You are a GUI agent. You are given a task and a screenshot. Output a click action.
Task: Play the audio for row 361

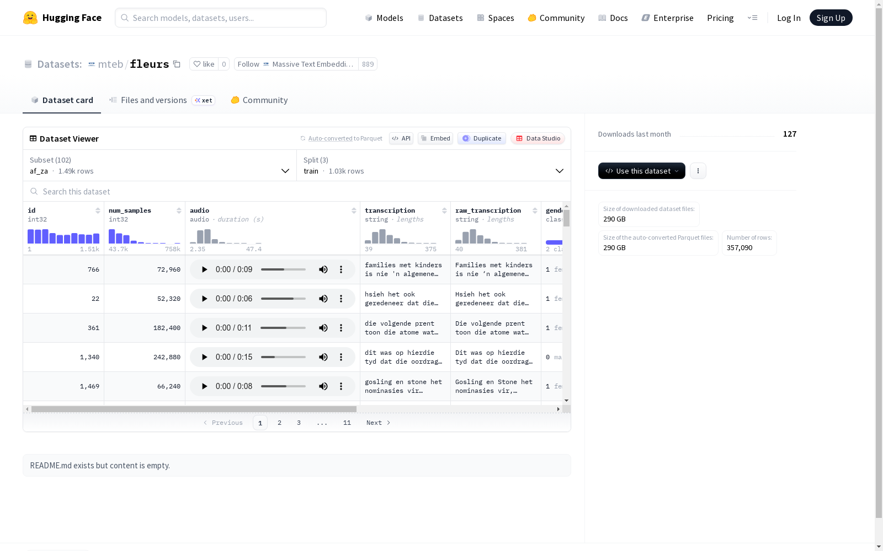point(204,328)
